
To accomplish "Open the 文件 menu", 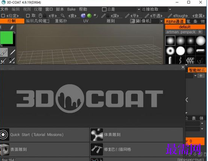I will point(4,9).
